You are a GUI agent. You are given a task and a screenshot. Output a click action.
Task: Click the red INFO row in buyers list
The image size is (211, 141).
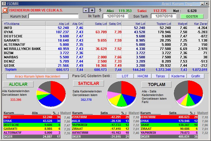point(32,117)
